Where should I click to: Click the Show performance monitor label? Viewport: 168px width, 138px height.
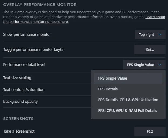[27, 34]
